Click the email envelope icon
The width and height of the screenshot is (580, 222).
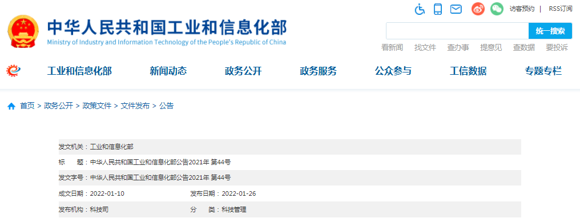[x=456, y=9]
